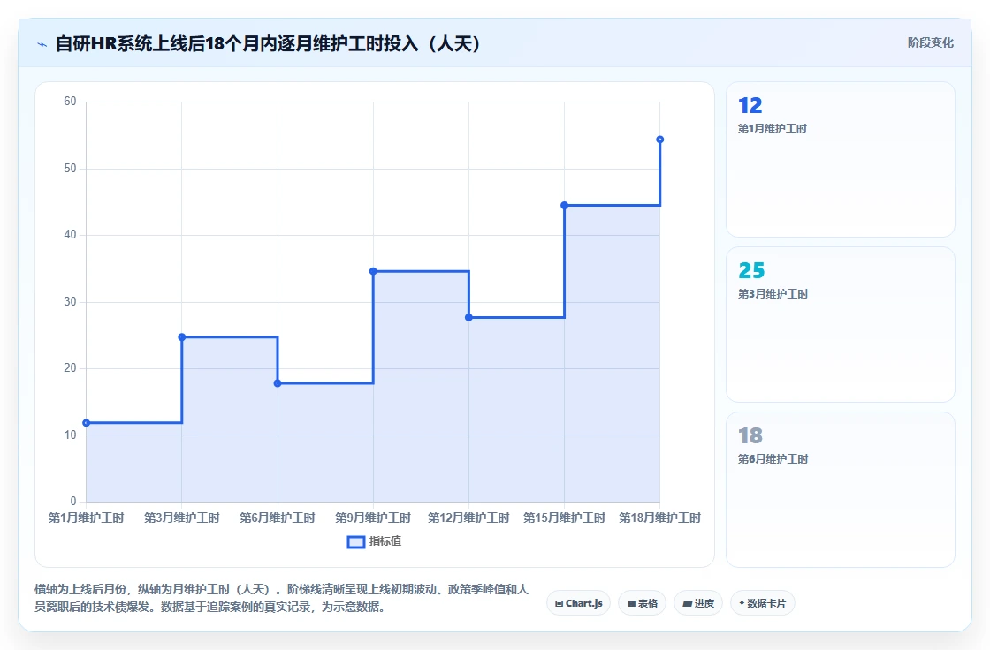Open the card showing 12 第1月维护工时

tap(841, 160)
